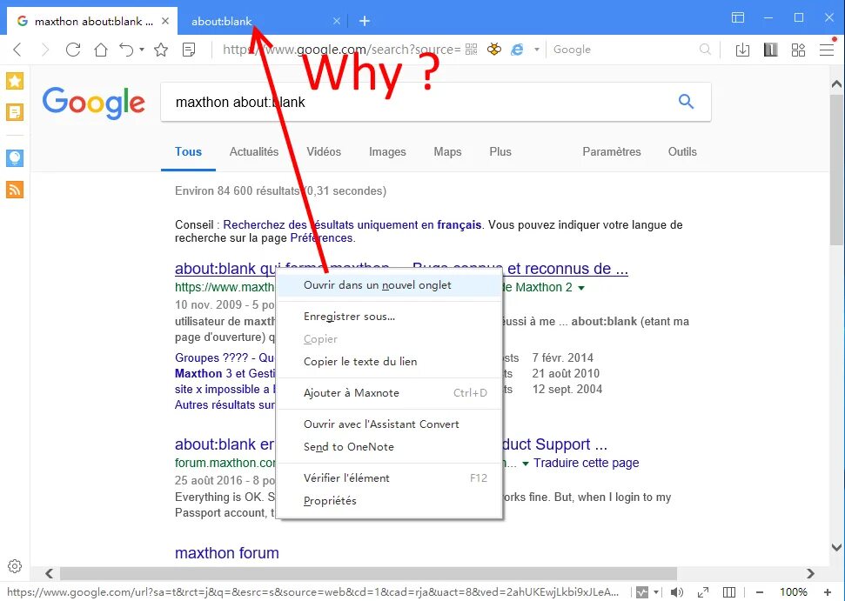This screenshot has width=845, height=601.
Task: Click the magnifier icon in toolbar search box
Action: (705, 50)
